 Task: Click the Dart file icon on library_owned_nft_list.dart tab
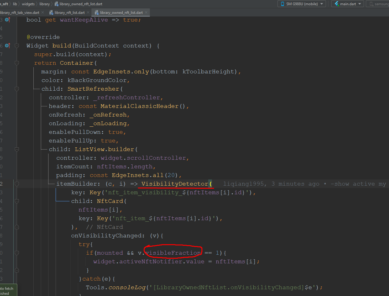[96, 13]
